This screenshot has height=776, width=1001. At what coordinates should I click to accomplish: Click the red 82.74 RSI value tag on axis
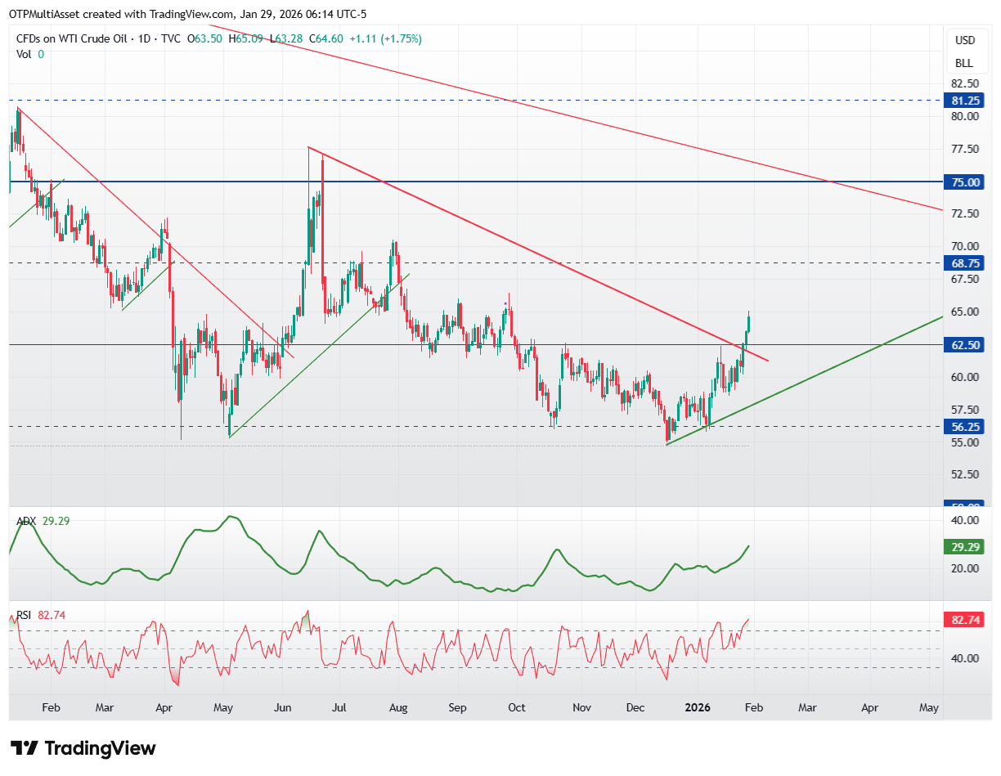point(966,621)
